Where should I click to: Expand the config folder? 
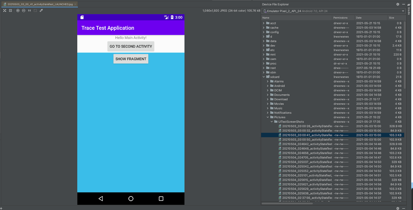[x=264, y=32]
